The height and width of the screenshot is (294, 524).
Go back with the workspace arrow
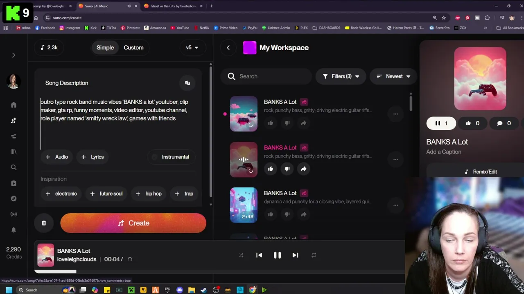[228, 47]
